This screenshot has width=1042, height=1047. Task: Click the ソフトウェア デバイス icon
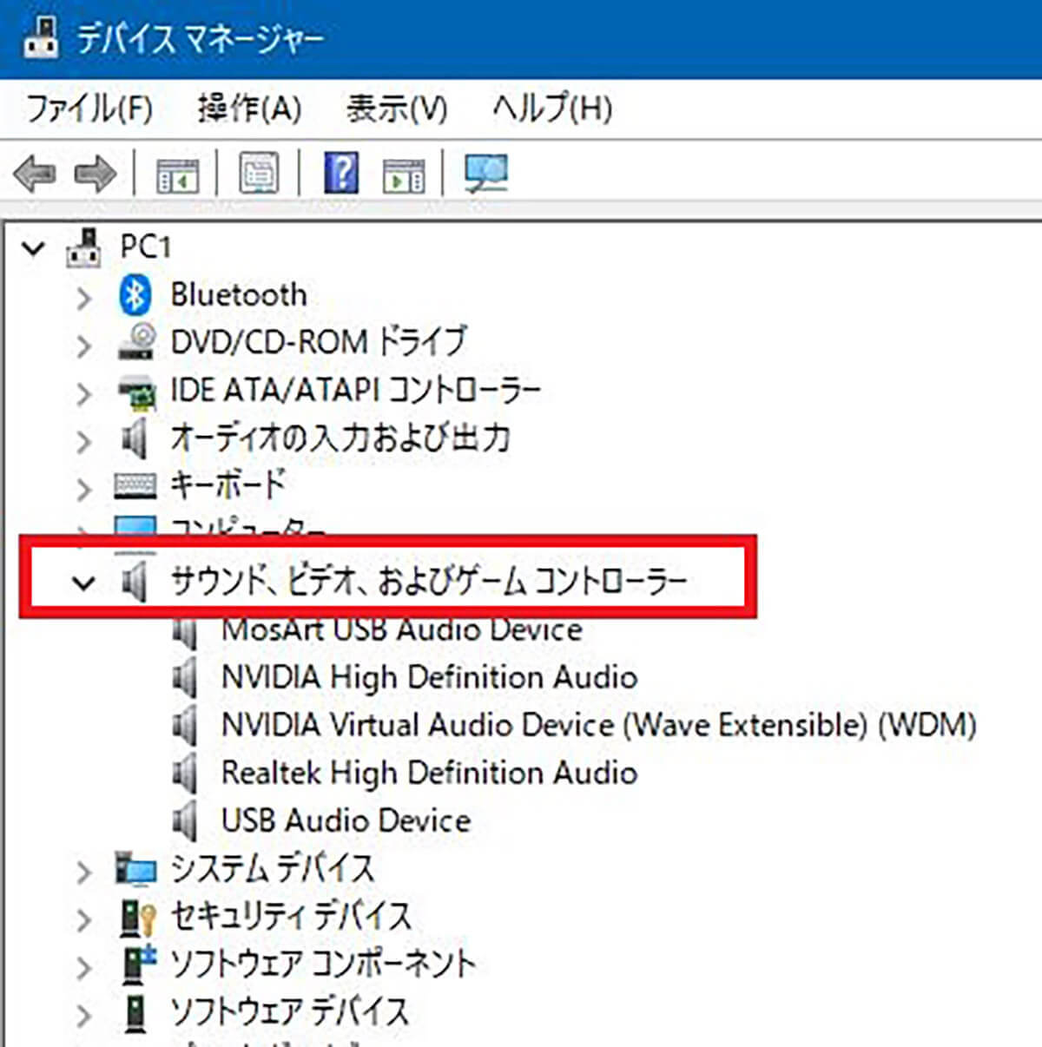[x=135, y=1012]
